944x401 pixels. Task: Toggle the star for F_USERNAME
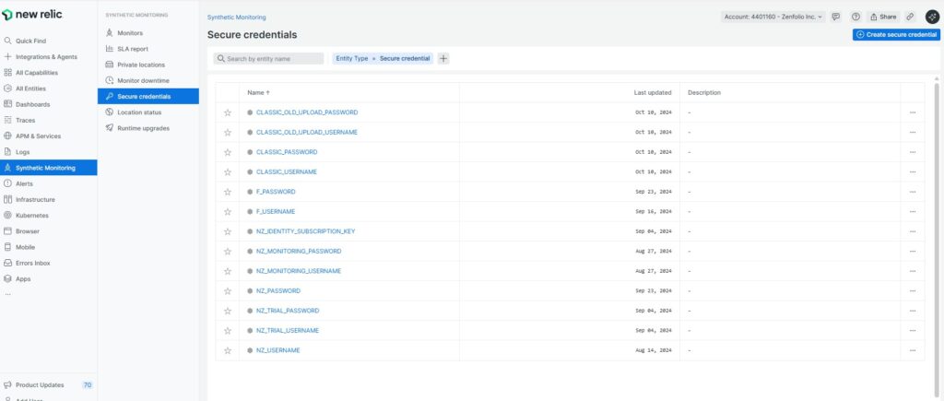228,212
